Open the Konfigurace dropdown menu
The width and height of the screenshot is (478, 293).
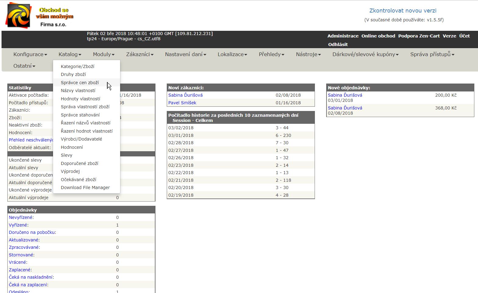pyautogui.click(x=30, y=54)
